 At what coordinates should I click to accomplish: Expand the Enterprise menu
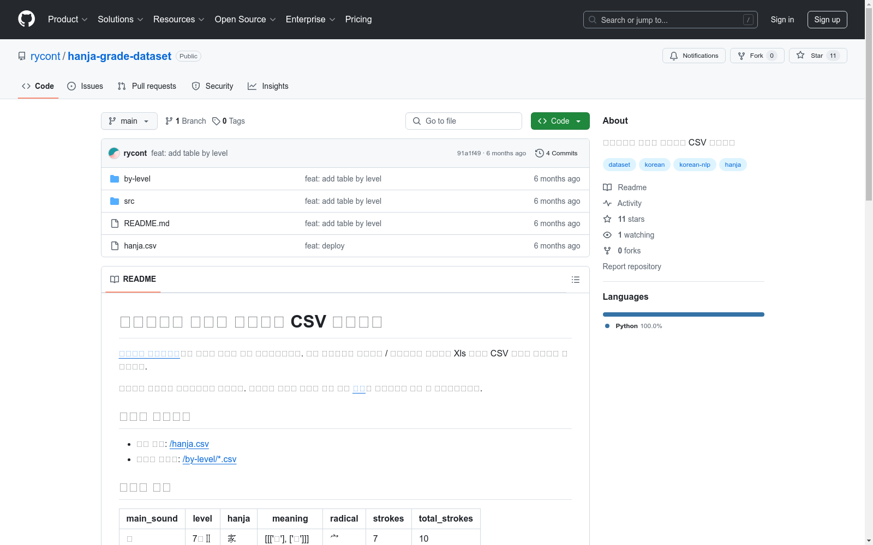(310, 19)
